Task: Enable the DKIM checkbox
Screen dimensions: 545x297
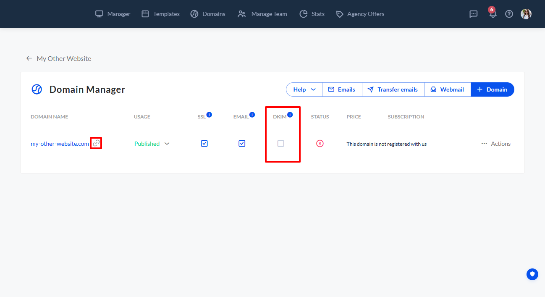Action: pyautogui.click(x=281, y=144)
